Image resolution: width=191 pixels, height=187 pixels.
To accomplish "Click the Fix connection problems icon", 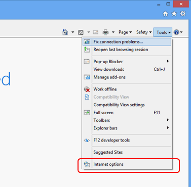I will coord(87,42).
